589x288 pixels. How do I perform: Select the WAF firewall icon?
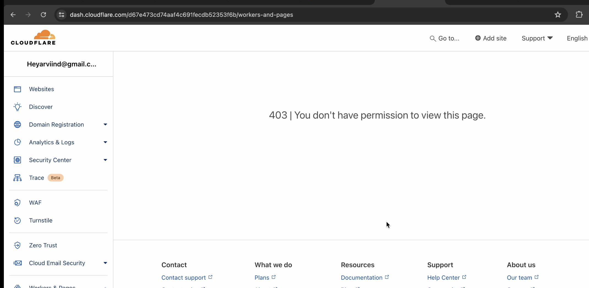pos(17,203)
